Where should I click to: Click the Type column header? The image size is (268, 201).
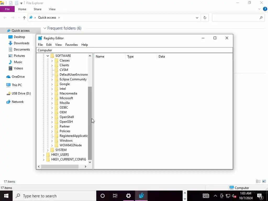pyautogui.click(x=141, y=57)
